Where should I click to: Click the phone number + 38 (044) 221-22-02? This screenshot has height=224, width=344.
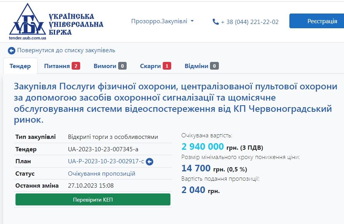pos(249,22)
